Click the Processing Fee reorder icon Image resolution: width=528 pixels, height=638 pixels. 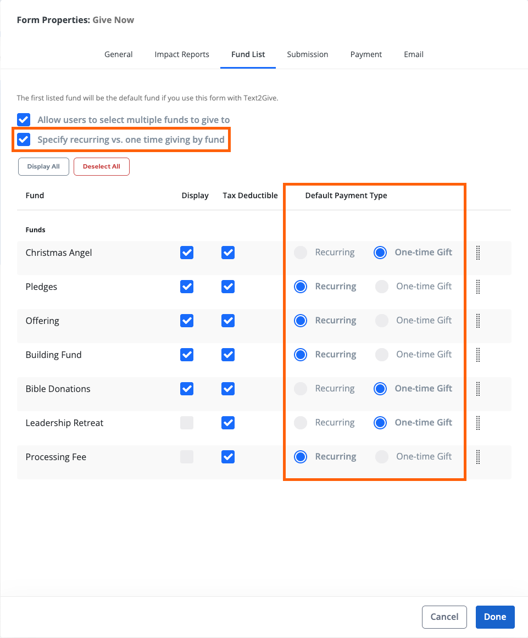coord(477,457)
